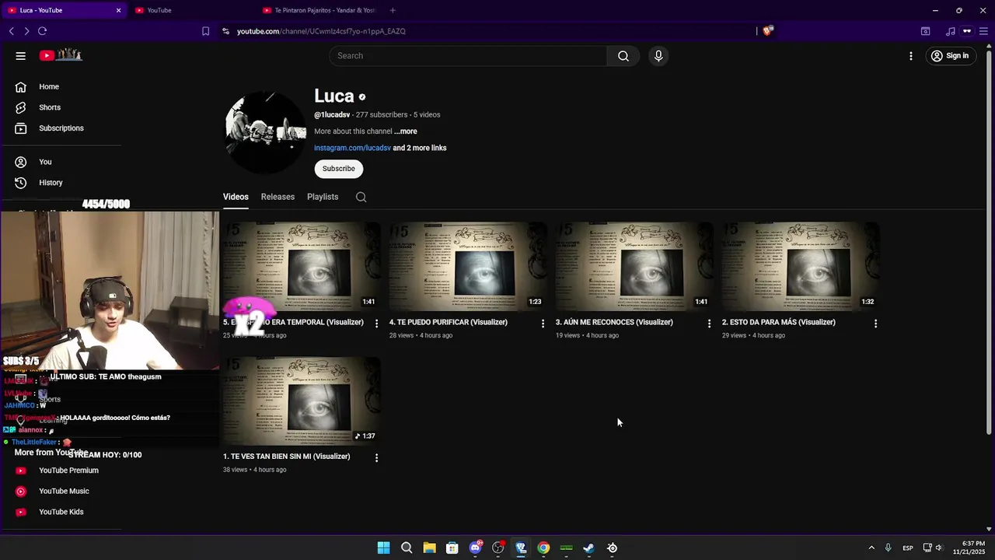Image resolution: width=995 pixels, height=560 pixels.
Task: Open Windows taskbar search
Action: (407, 548)
